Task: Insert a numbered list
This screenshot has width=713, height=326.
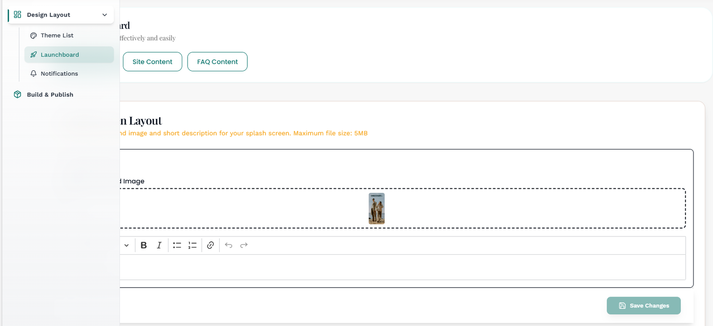Action: pyautogui.click(x=193, y=245)
